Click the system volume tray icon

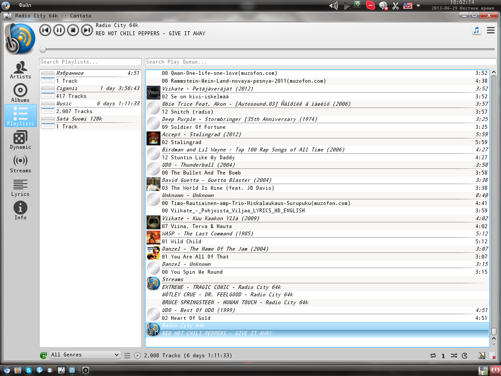click(x=334, y=5)
